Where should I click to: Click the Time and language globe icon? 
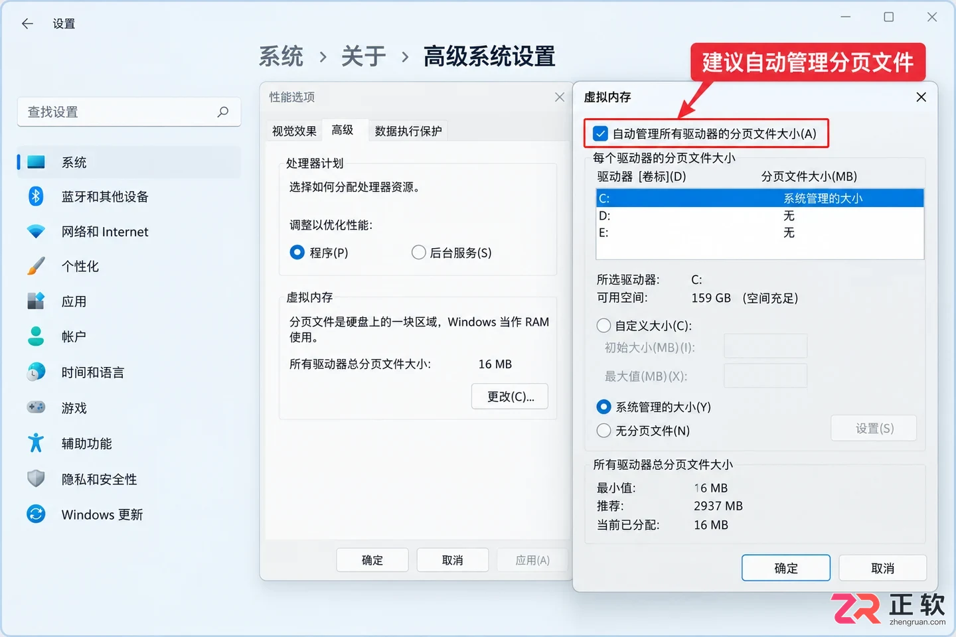[36, 372]
